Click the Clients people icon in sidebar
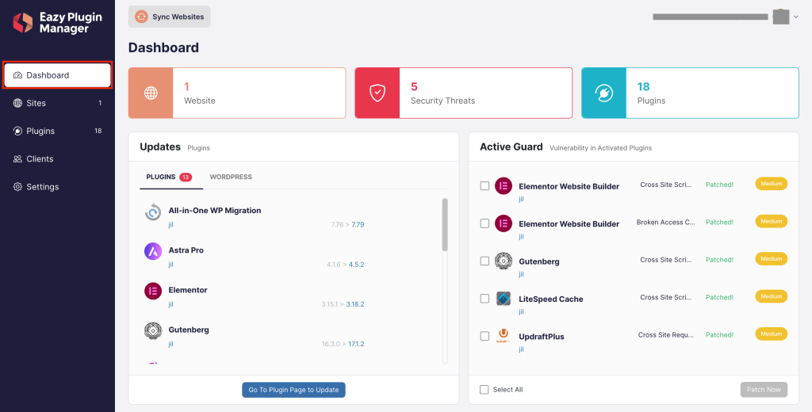 (x=17, y=159)
